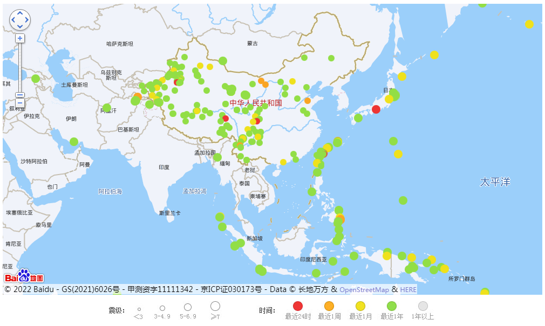Image resolution: width=545 pixels, height=326 pixels.
Task: Select the green quake marker west of 太平洋 label
Action: [403, 200]
